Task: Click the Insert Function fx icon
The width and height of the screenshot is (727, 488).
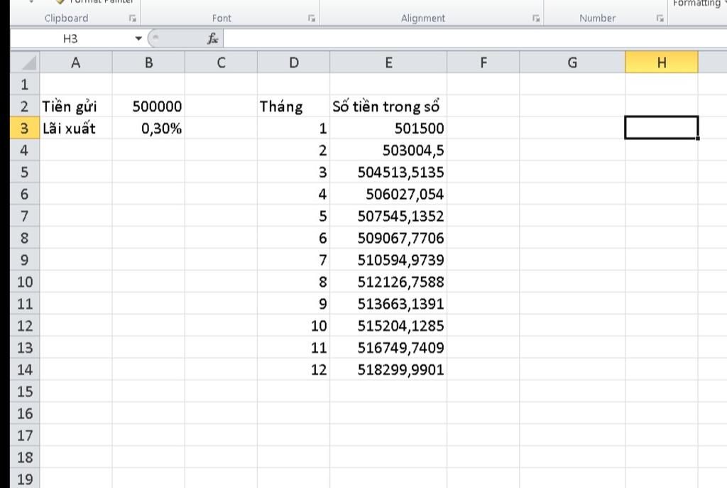Action: tap(212, 38)
